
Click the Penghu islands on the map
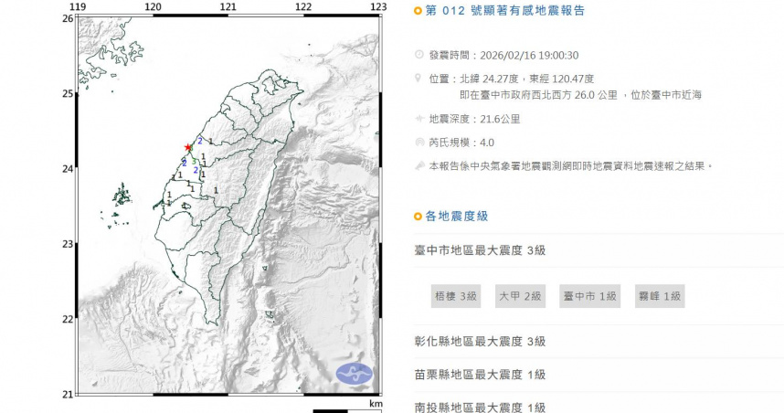click(120, 195)
